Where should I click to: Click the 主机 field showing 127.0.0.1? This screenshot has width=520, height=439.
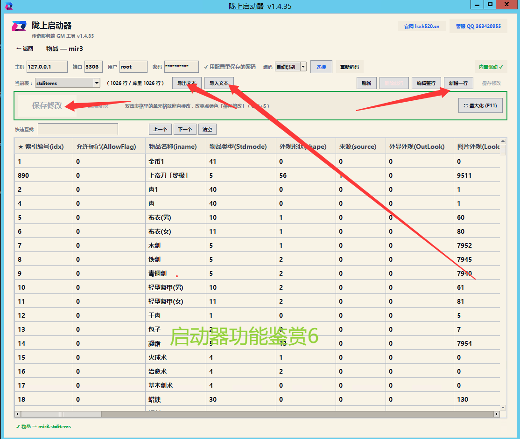pos(47,67)
